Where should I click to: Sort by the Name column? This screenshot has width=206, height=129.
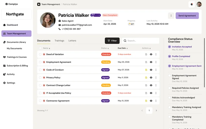pyautogui.click(x=47, y=48)
